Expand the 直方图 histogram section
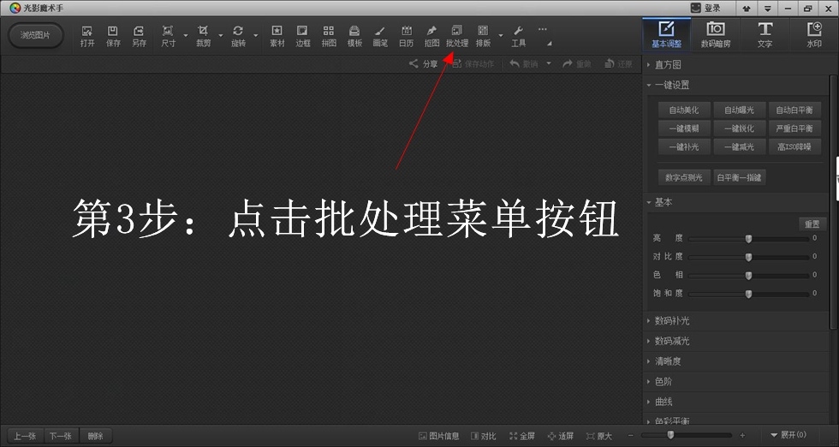 (668, 64)
